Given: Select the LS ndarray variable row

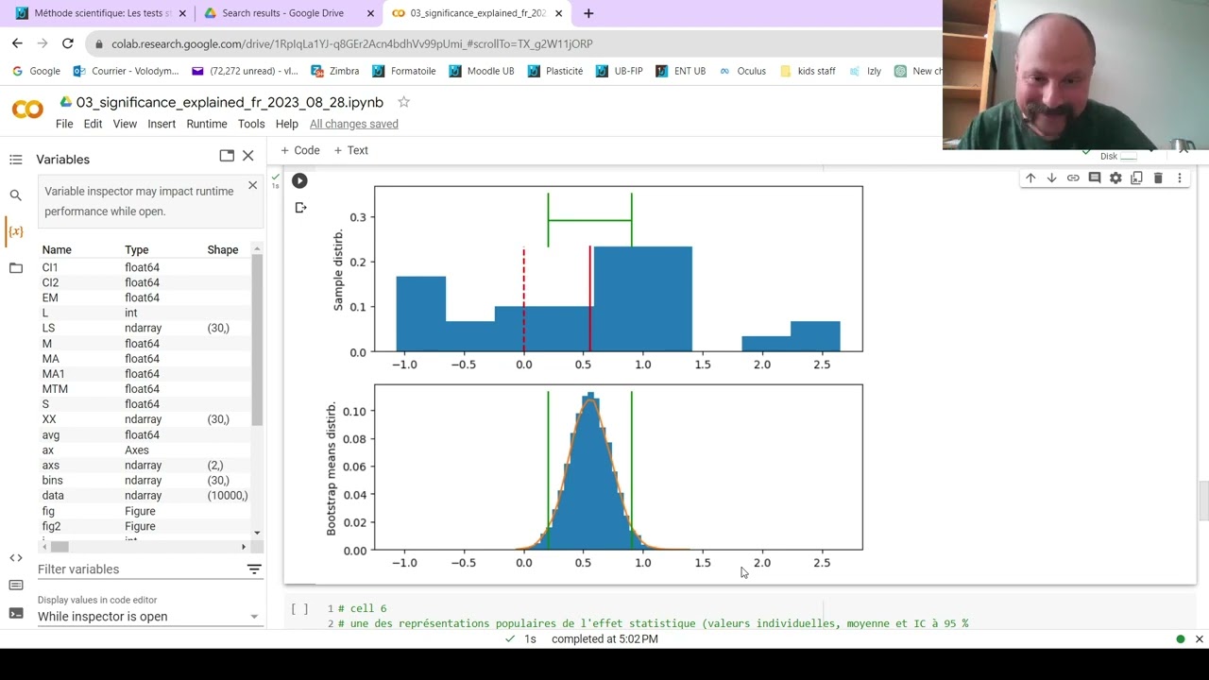Looking at the screenshot, I should tap(145, 328).
